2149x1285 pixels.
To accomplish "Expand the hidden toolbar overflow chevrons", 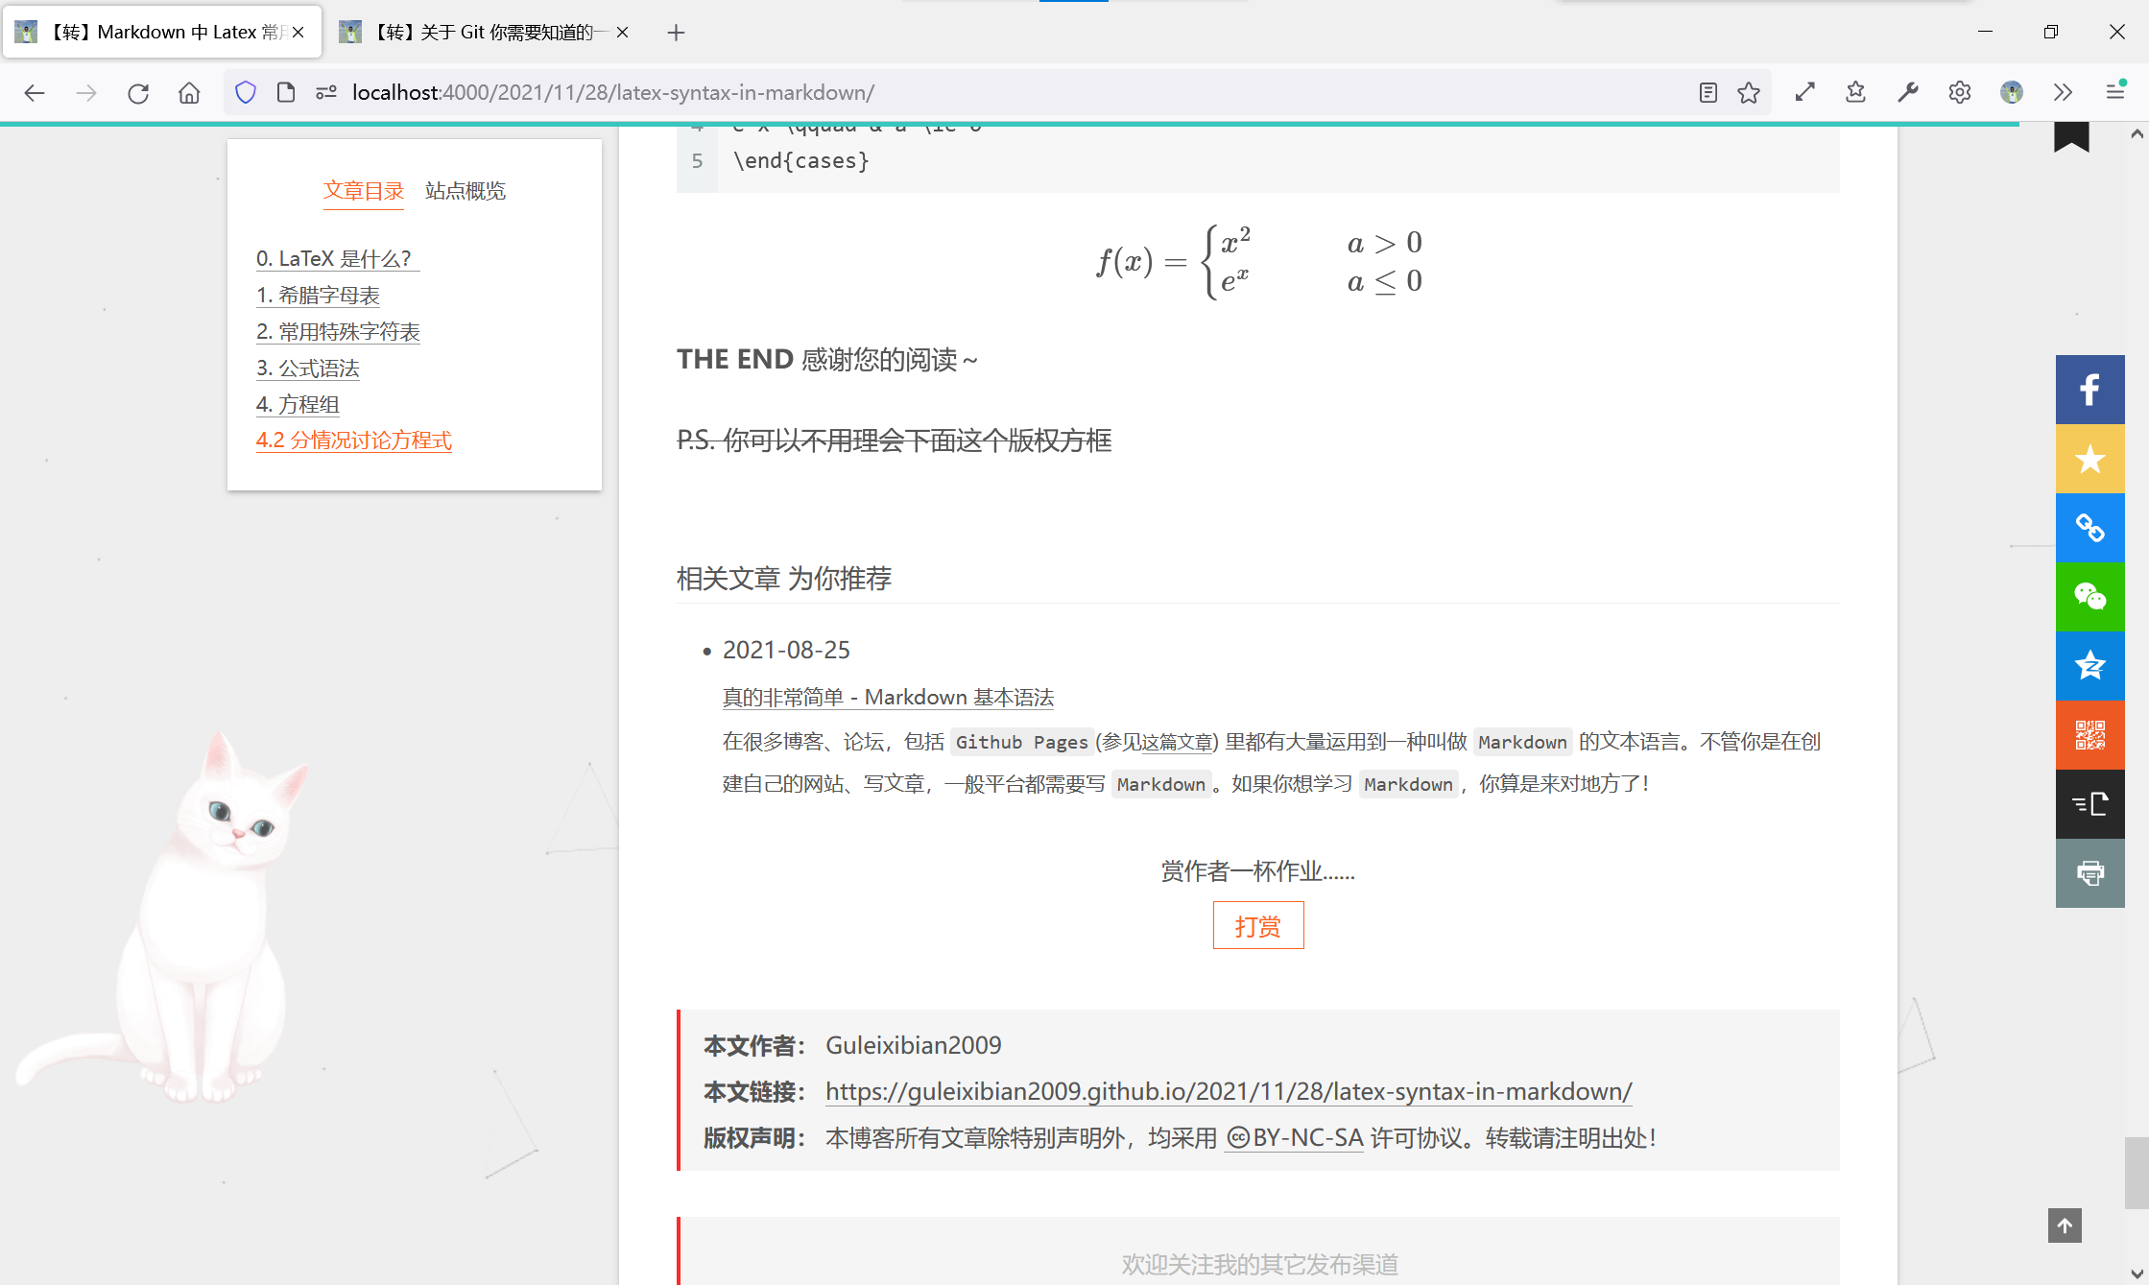I will pos(2063,92).
